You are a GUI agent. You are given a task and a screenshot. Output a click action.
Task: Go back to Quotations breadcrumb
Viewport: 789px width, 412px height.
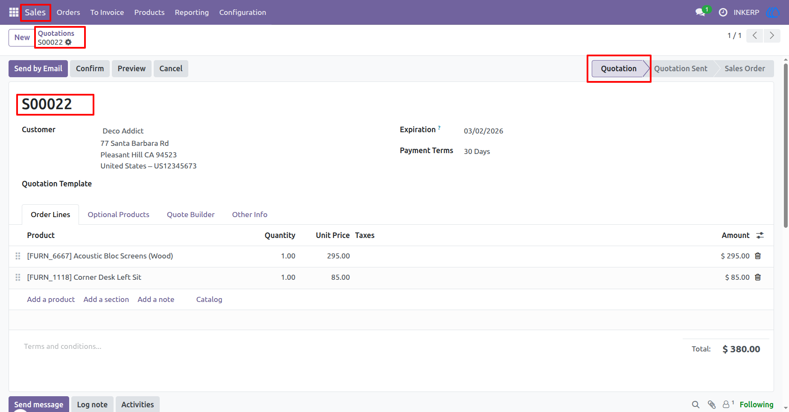click(56, 33)
